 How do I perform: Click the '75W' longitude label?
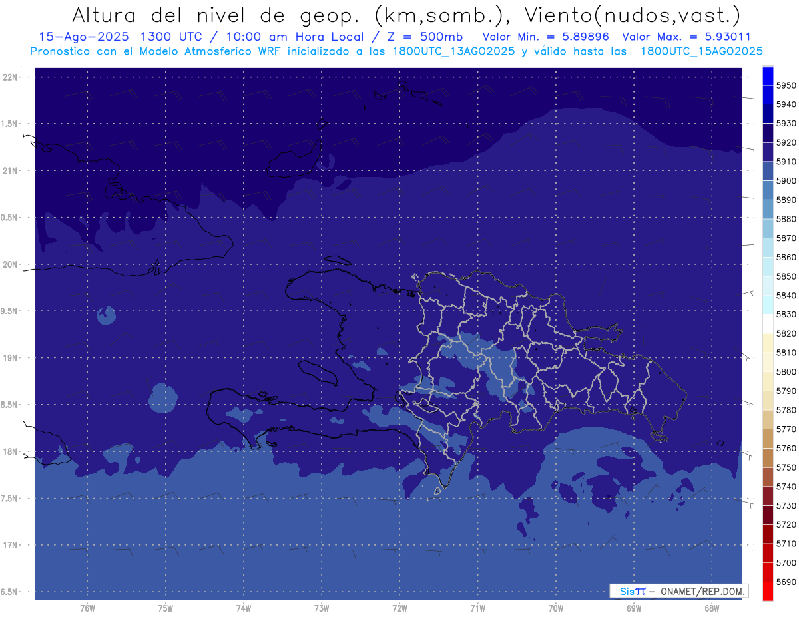[x=166, y=608]
